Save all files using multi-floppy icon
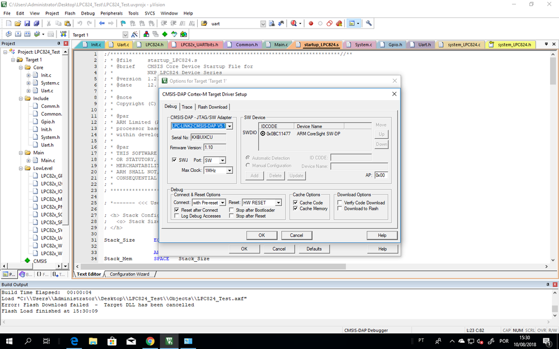The image size is (559, 349). tap(36, 23)
